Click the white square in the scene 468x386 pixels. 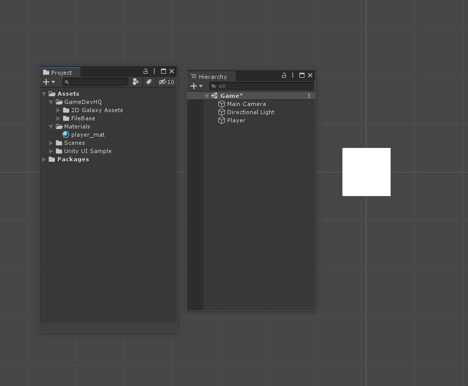(x=367, y=172)
